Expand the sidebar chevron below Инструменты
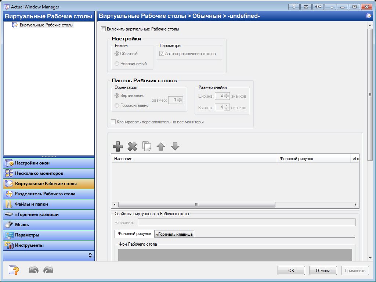This screenshot has width=376, height=282. coord(90,255)
